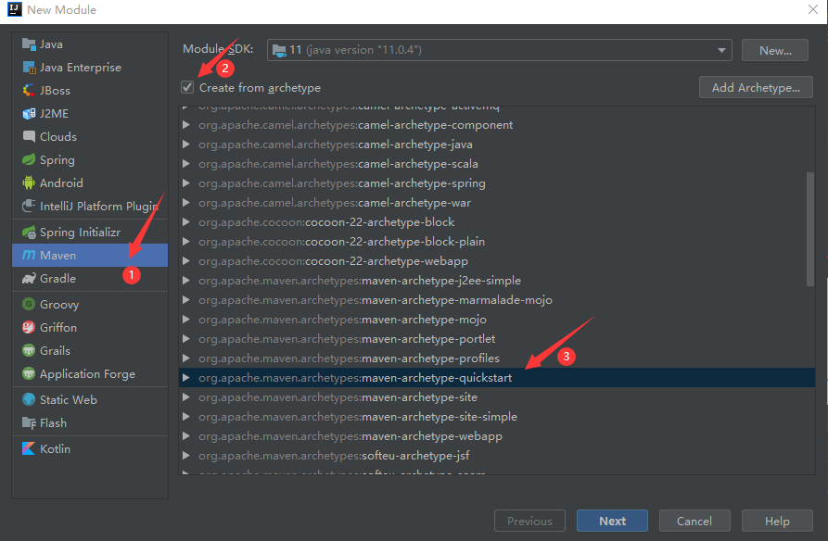Click the Flash folder icon
The width and height of the screenshot is (828, 541).
[29, 422]
